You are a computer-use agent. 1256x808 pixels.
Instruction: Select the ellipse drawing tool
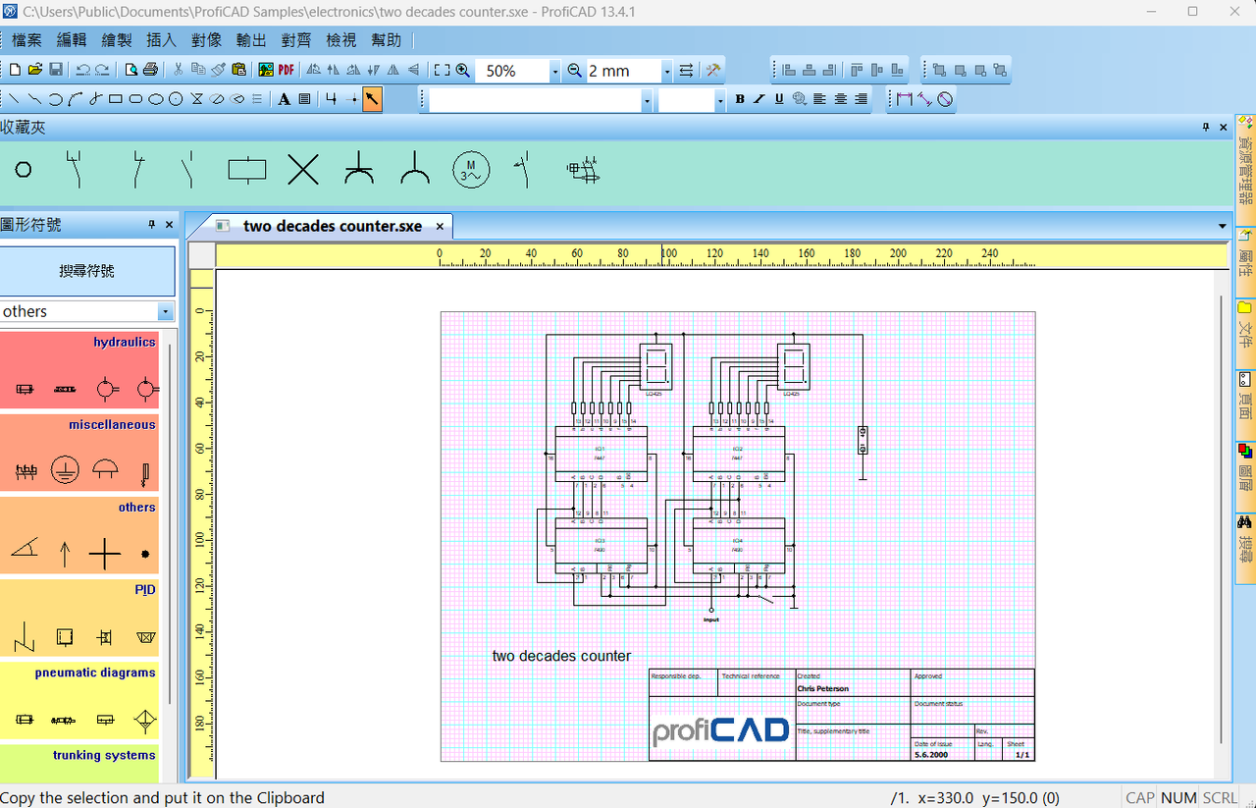tap(156, 99)
